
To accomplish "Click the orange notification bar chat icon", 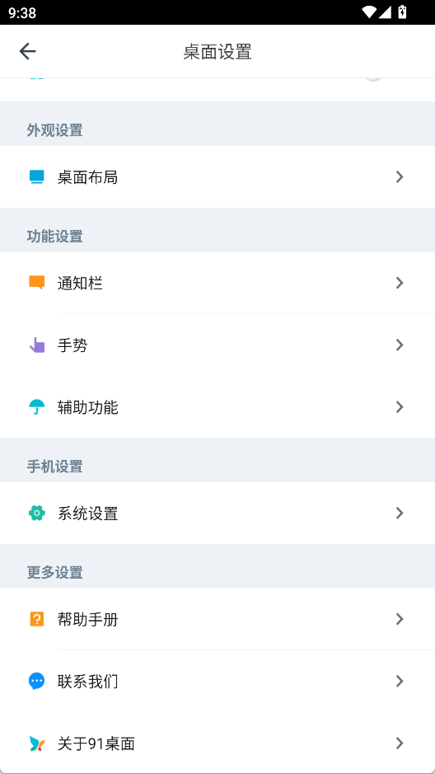I will [x=36, y=283].
